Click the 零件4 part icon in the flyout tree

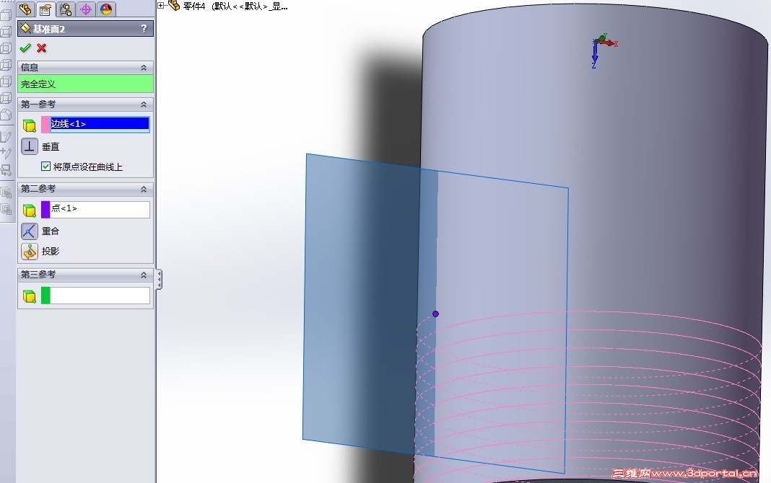173,5
